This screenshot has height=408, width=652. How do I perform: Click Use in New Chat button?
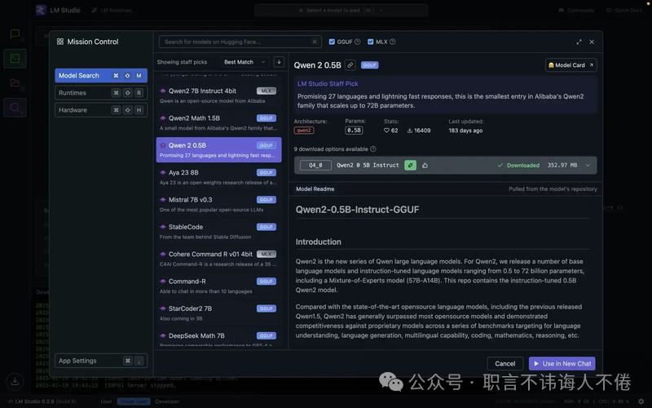click(x=562, y=363)
